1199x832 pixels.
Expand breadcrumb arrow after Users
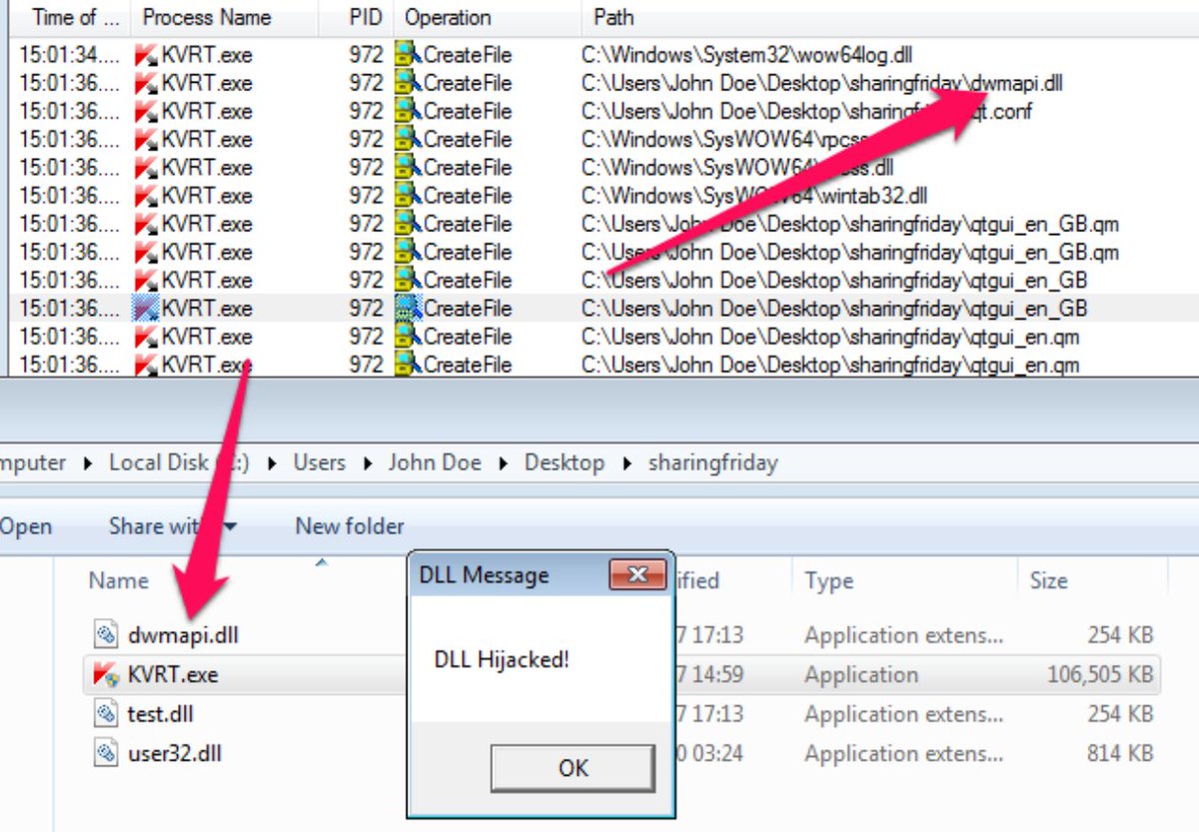coord(367,463)
